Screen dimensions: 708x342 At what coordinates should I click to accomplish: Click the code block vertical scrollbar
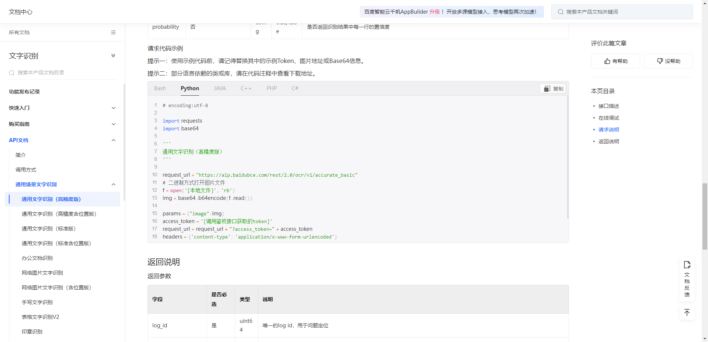[568, 157]
